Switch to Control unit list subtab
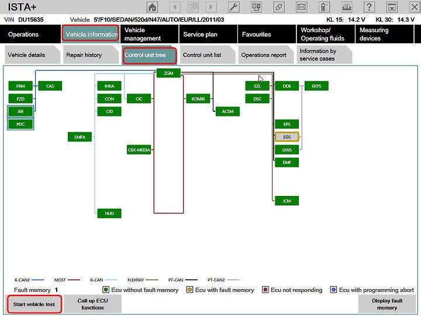421x316 pixels. coord(208,55)
